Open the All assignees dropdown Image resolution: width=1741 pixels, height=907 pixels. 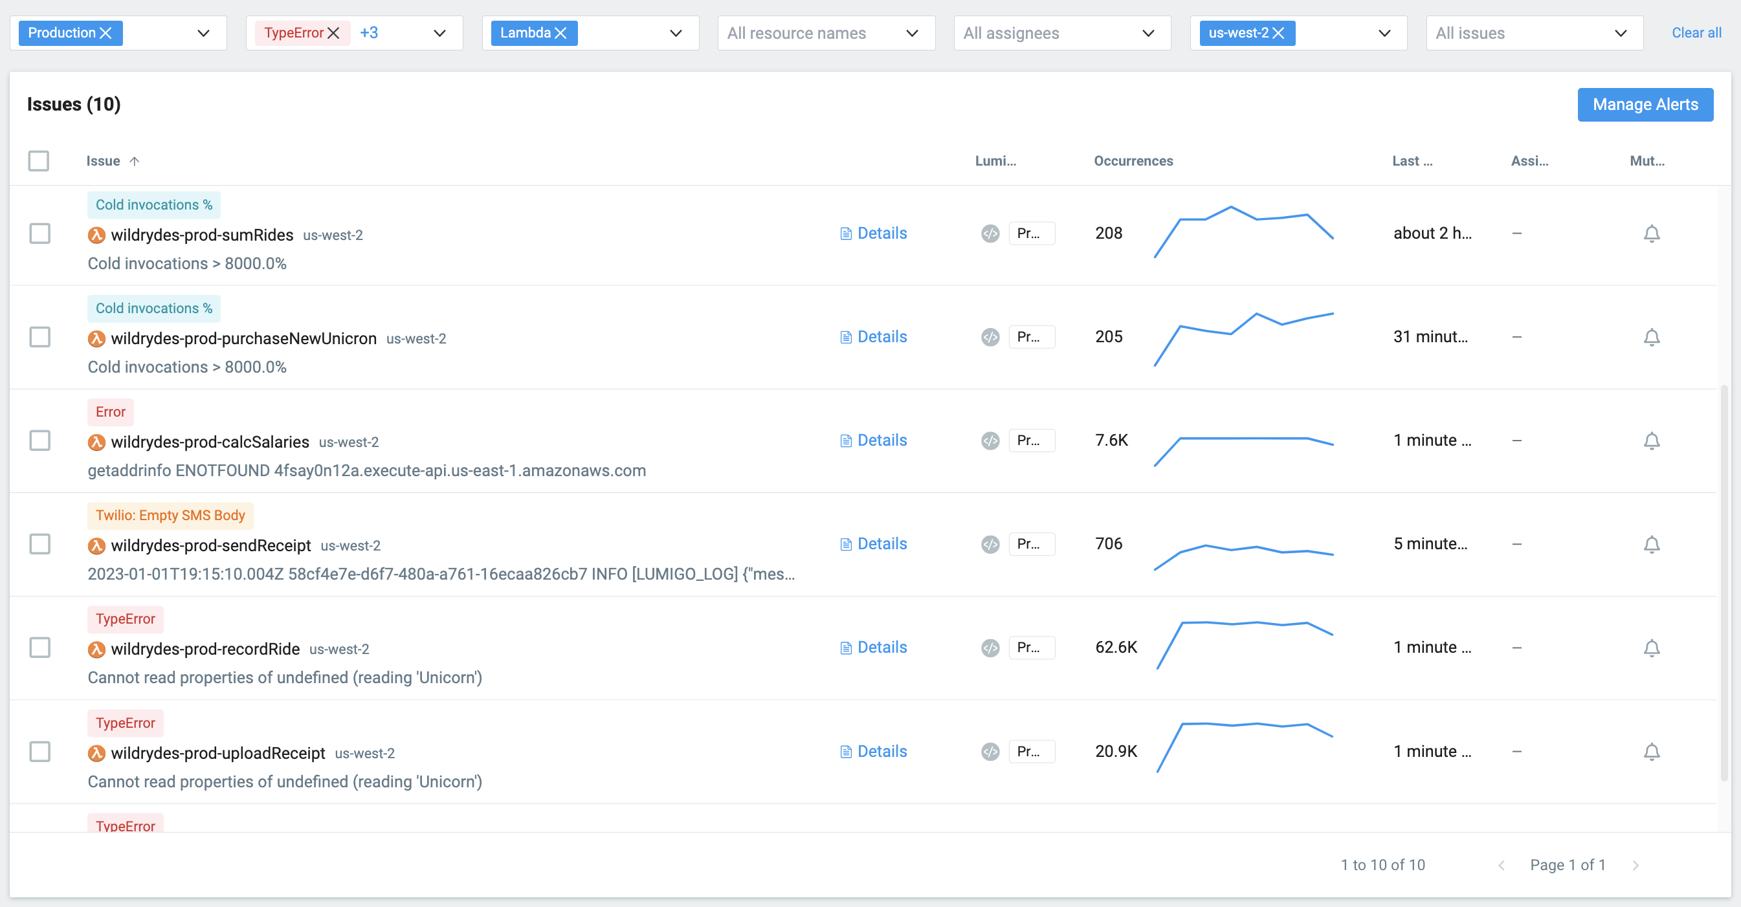tap(1062, 33)
